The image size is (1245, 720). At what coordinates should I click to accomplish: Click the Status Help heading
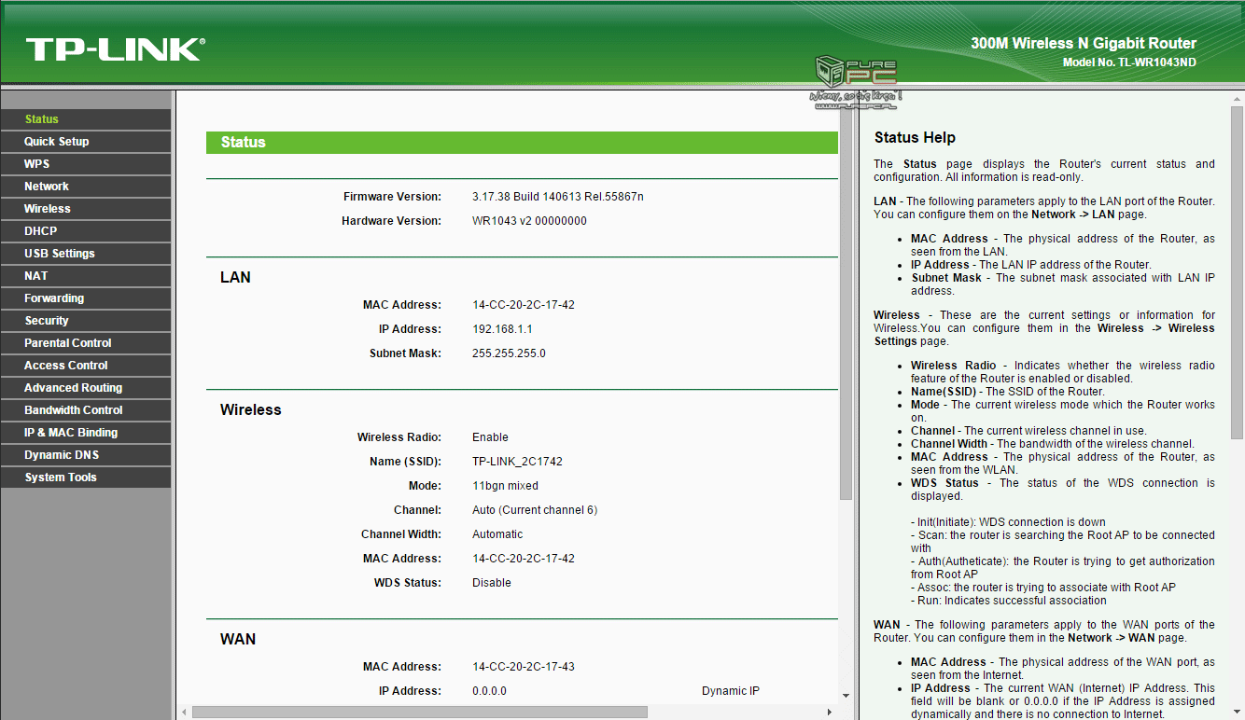[915, 138]
